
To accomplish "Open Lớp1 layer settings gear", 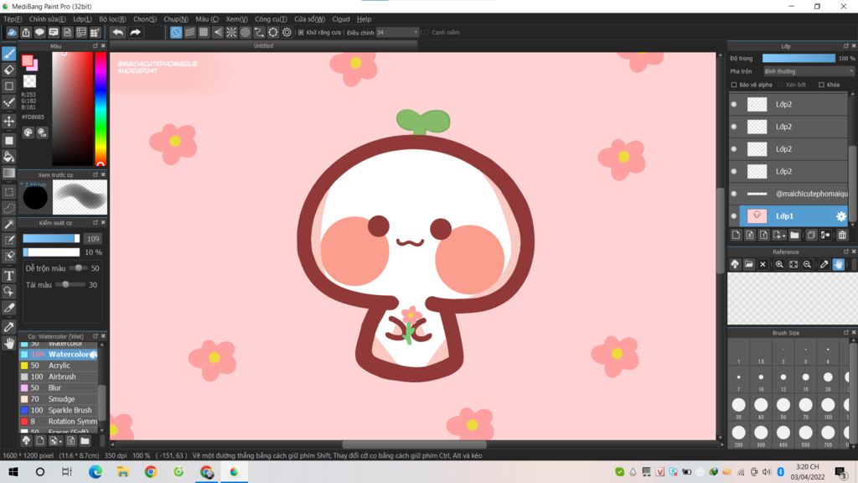I will tap(841, 216).
